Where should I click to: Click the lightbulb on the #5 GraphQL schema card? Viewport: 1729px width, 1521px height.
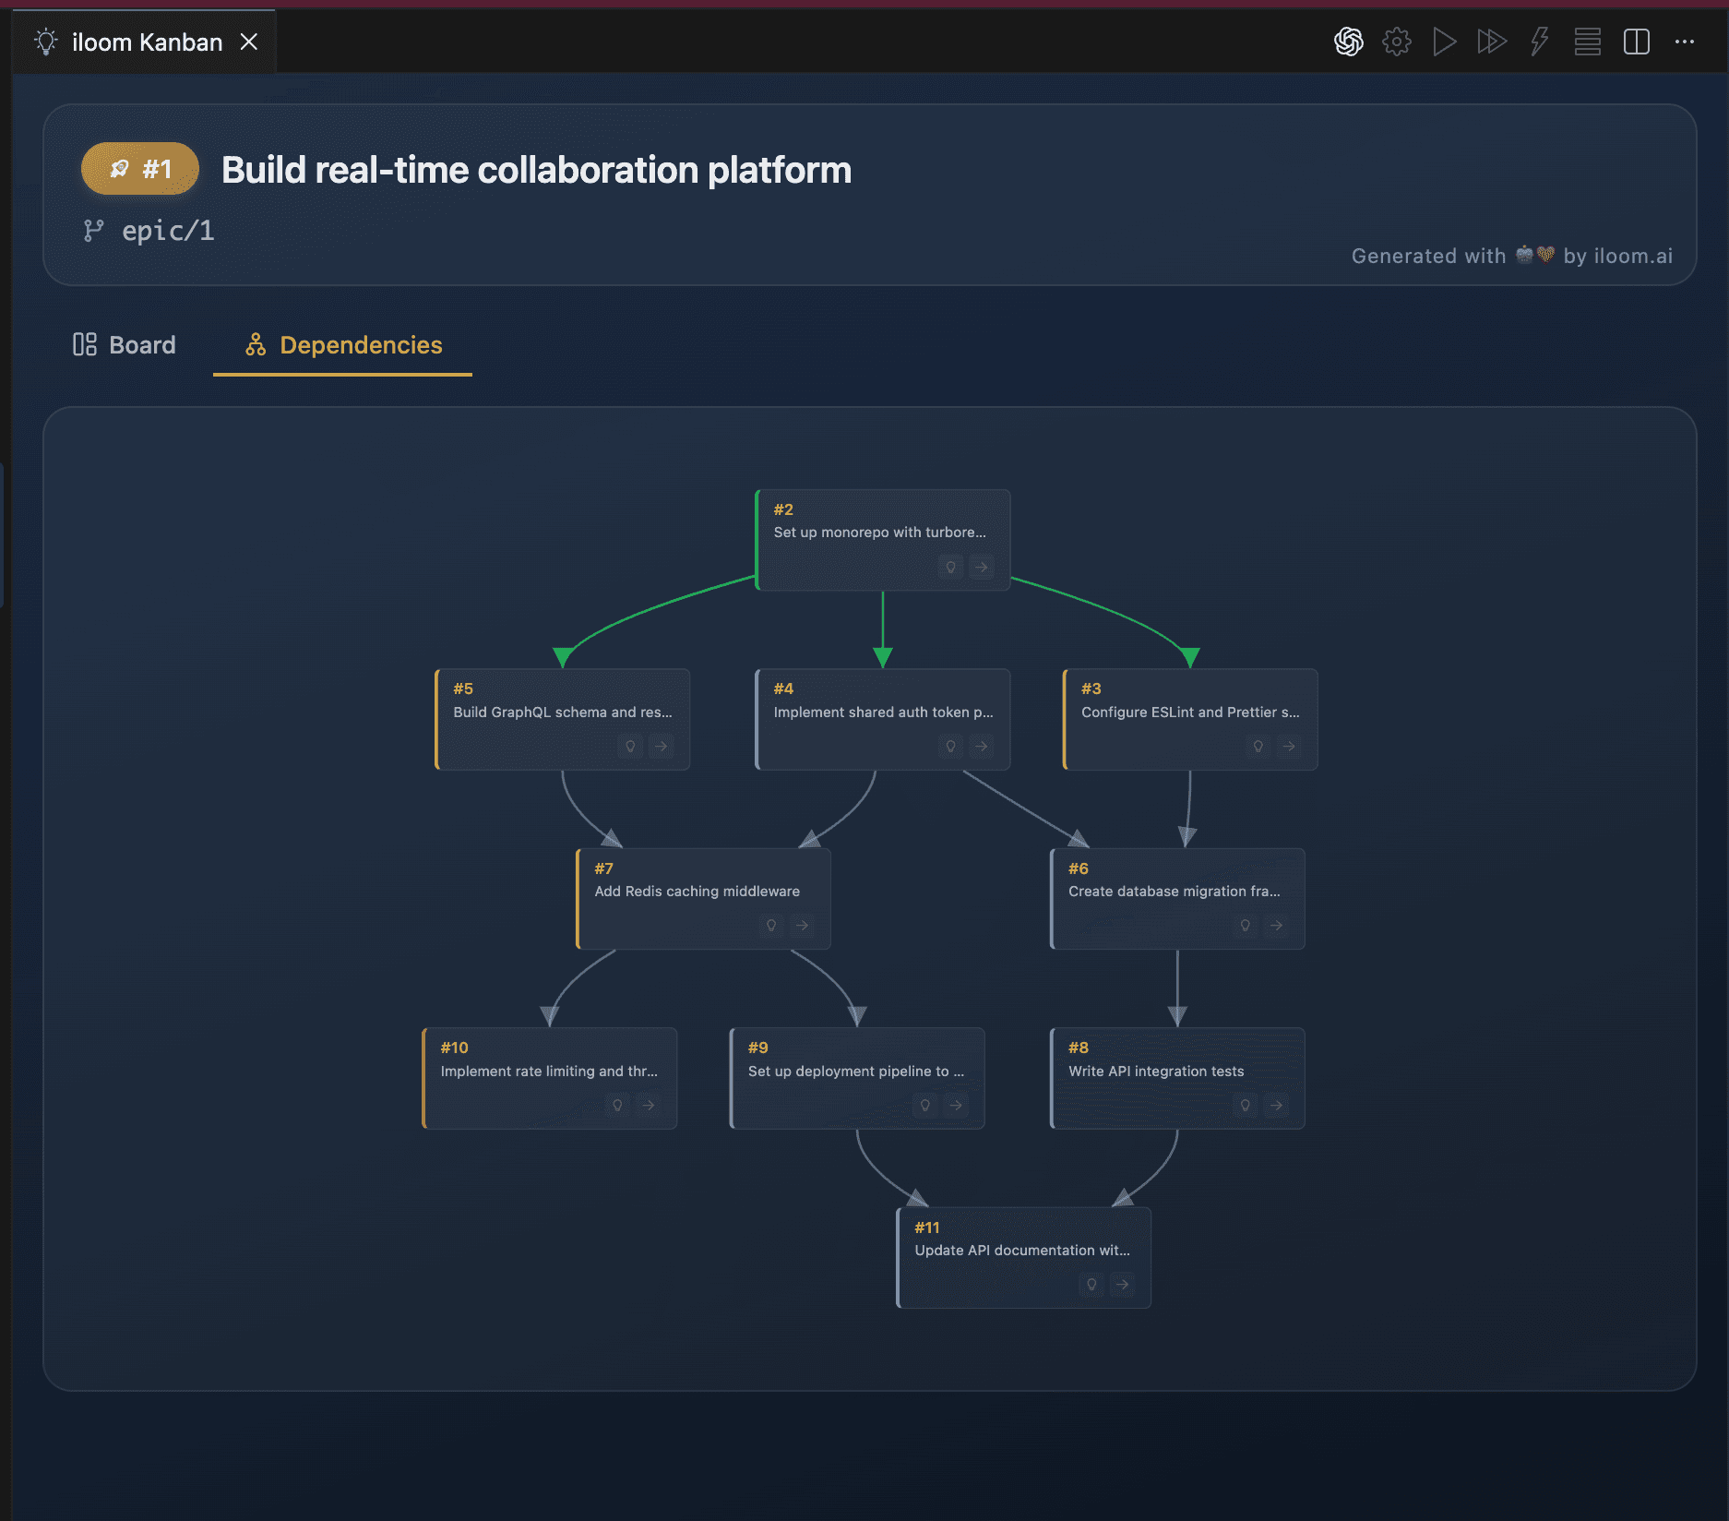coord(631,746)
